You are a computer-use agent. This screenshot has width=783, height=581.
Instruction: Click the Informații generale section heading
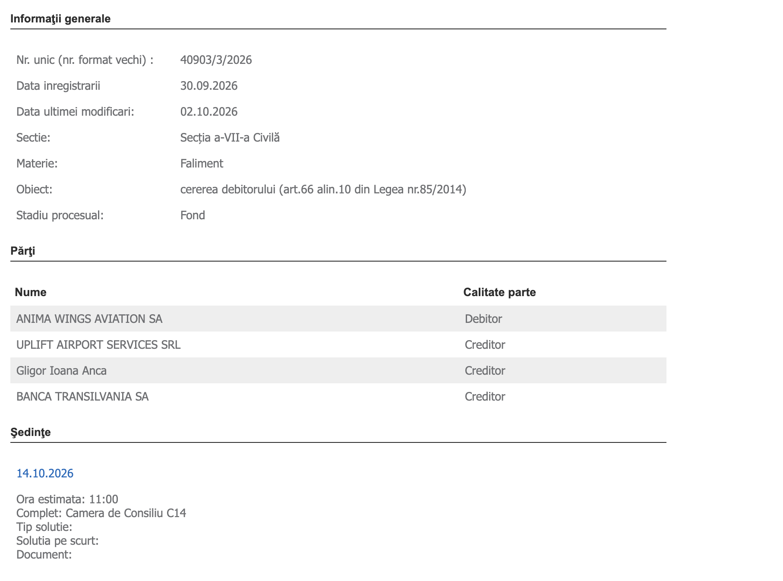pyautogui.click(x=60, y=19)
